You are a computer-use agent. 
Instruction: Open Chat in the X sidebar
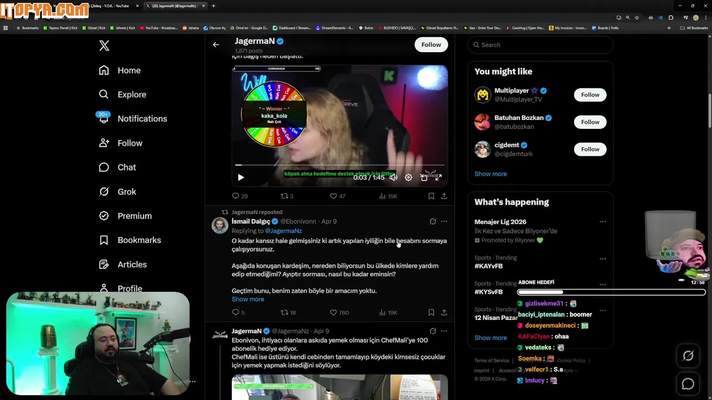coord(117,167)
